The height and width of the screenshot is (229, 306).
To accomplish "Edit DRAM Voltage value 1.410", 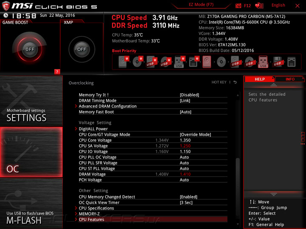I will coord(185,174).
